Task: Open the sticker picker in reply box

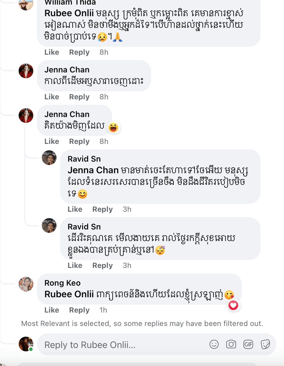Action: tap(265, 344)
